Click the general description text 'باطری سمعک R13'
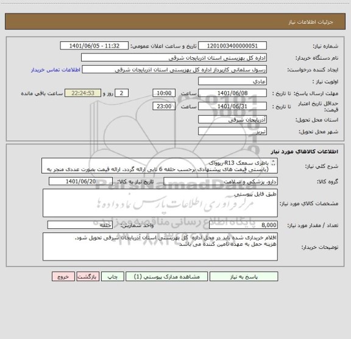Viewport: 351px width, 339px height. (239, 163)
